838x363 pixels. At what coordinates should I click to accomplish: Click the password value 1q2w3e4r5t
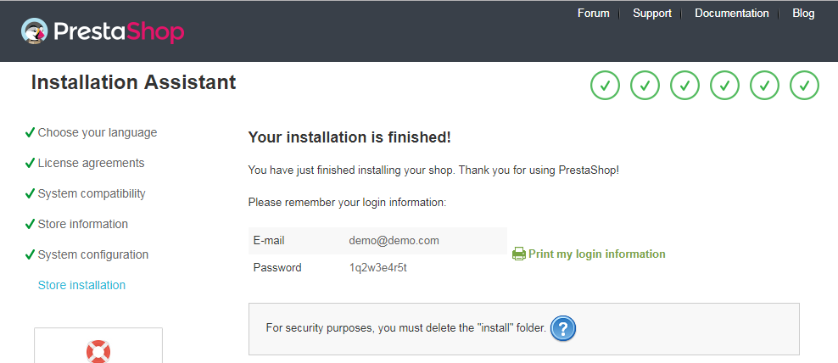point(377,267)
